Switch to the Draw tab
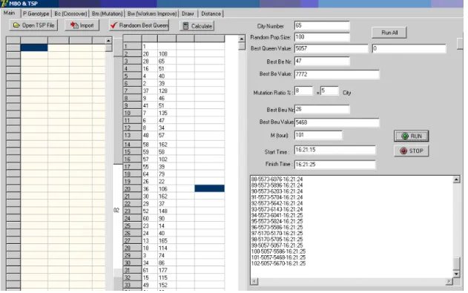The image size is (468, 293). [188, 14]
